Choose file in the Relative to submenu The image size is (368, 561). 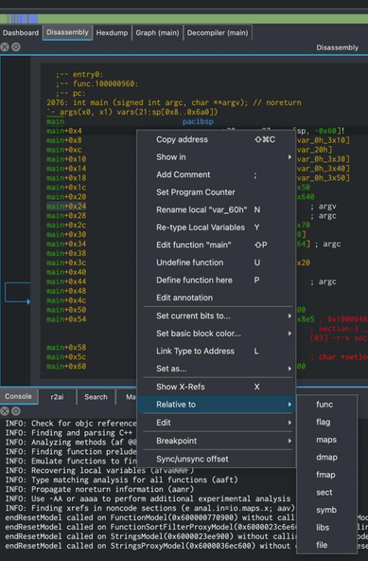tap(327, 545)
